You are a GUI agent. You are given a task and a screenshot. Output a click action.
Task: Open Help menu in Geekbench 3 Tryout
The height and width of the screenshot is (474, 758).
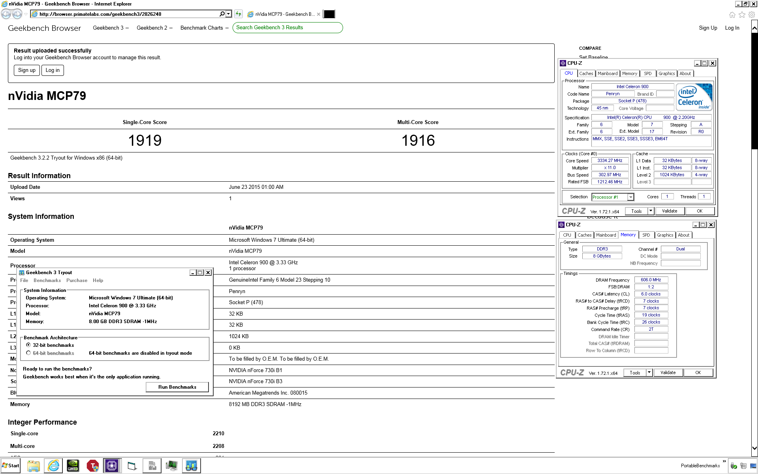[98, 280]
